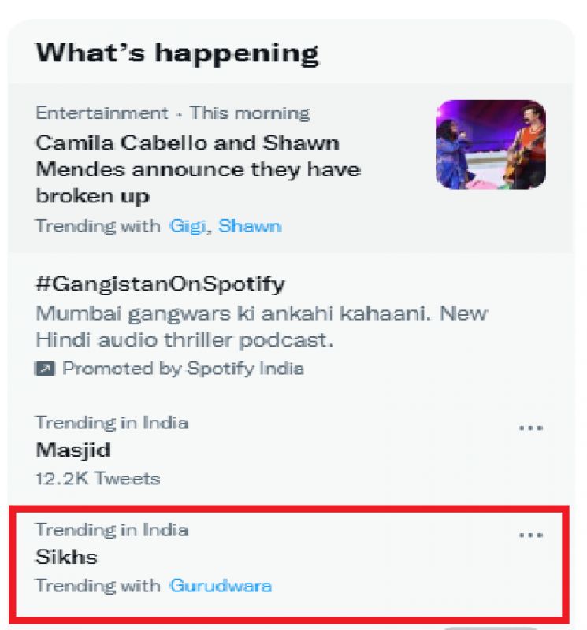This screenshot has width=587, height=630.
Task: Open the Gurudwara trending link
Action: pos(221,586)
